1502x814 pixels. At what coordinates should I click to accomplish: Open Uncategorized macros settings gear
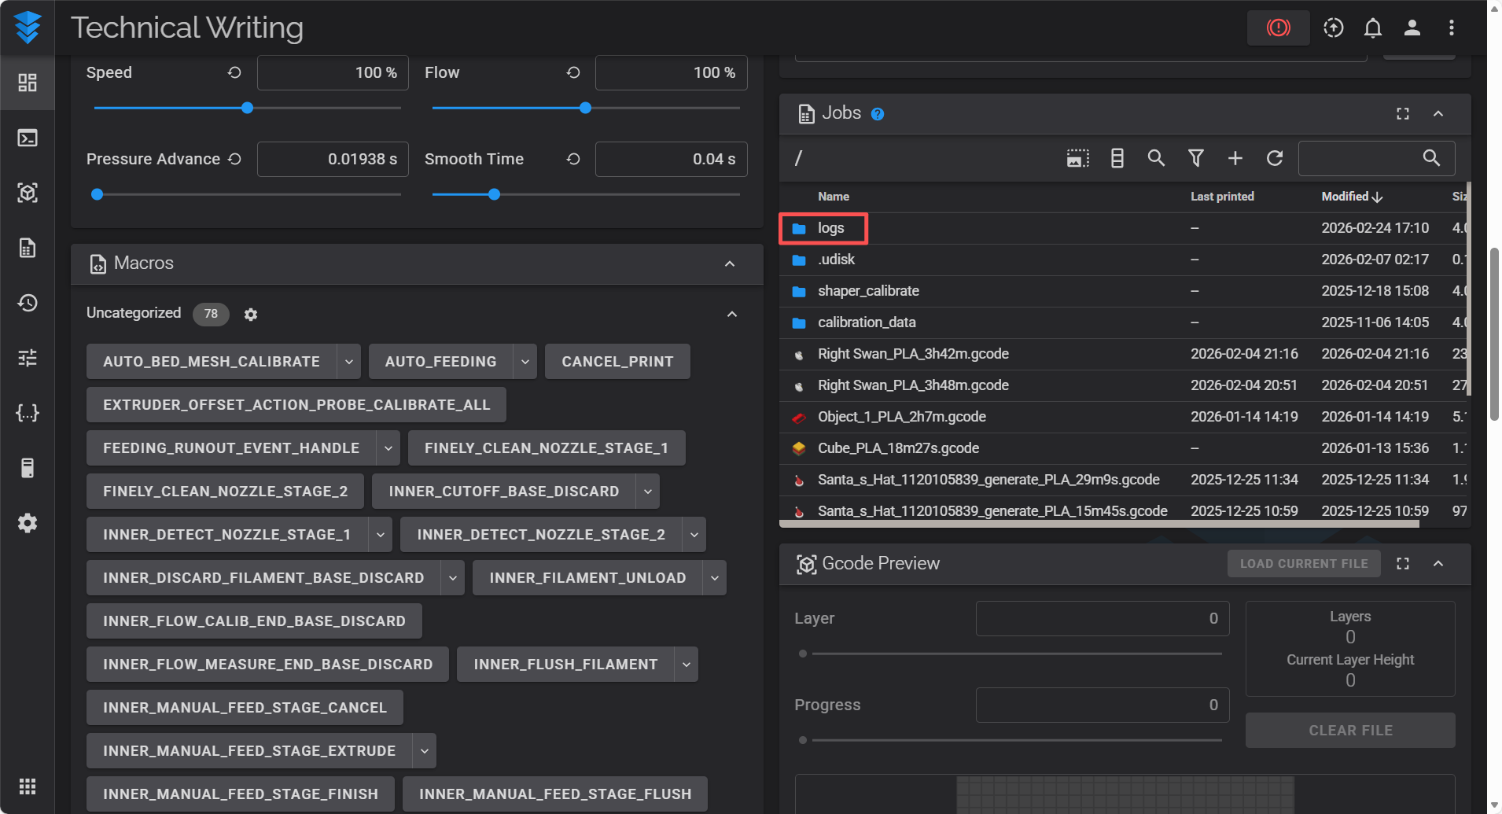(251, 315)
